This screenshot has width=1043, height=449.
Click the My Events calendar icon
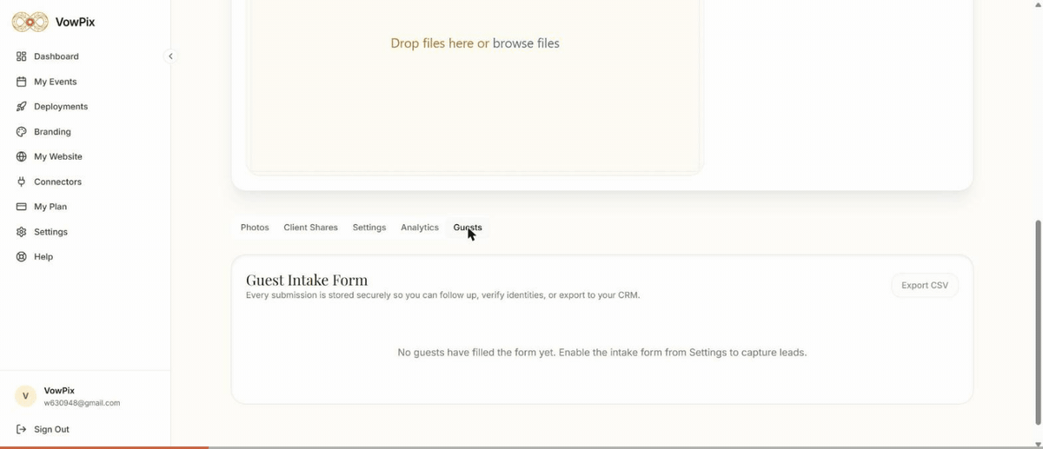point(22,82)
